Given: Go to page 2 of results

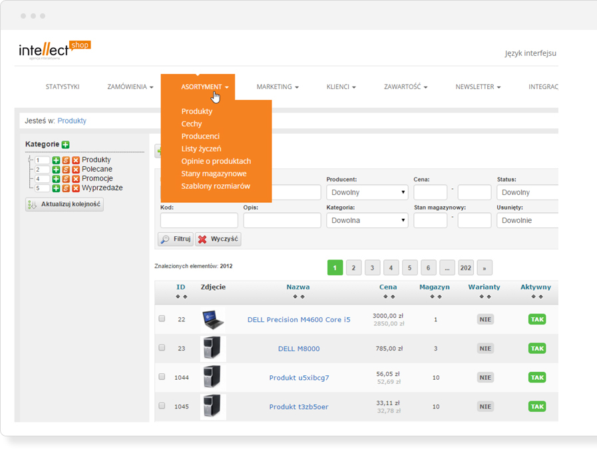Looking at the screenshot, I should click(353, 268).
